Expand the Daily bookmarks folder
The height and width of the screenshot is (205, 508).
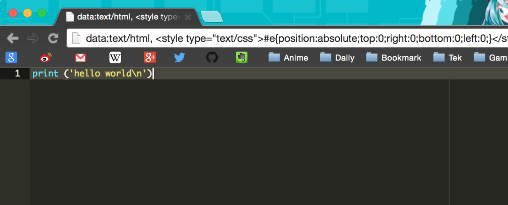[337, 58]
